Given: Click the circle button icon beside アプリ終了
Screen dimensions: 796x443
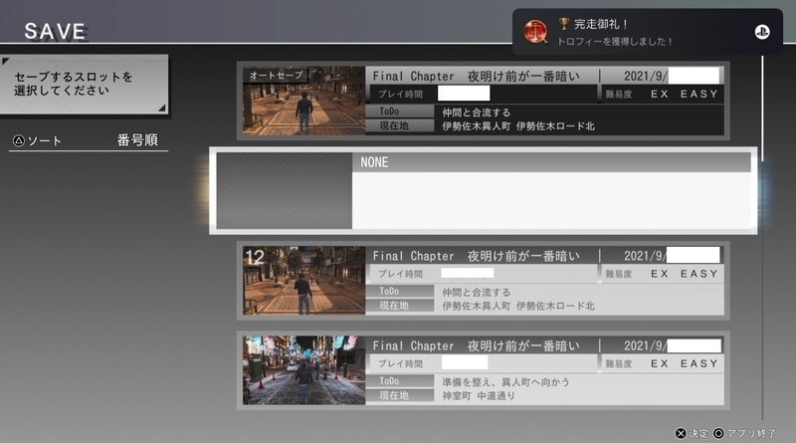Looking at the screenshot, I should pyautogui.click(x=718, y=434).
